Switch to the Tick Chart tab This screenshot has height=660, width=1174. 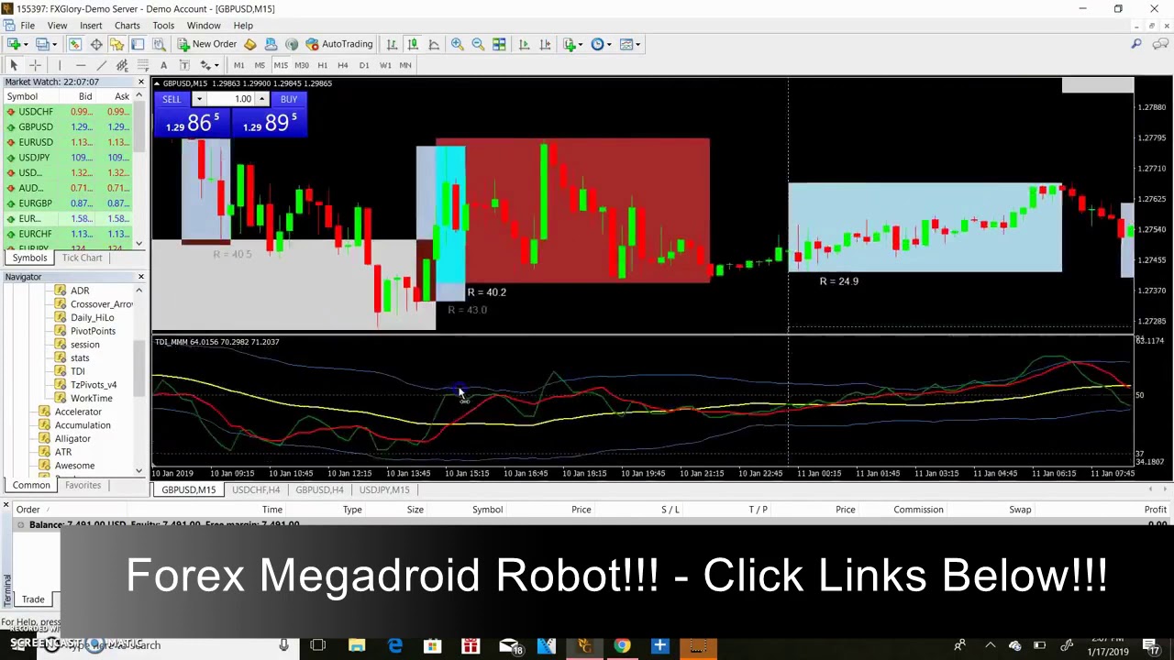[82, 258]
